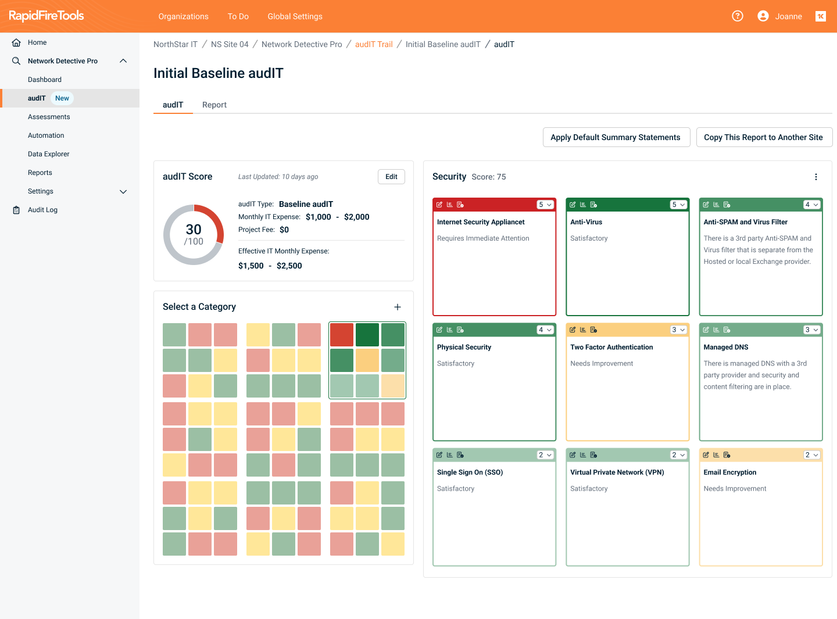Click the RapidFireTools logo
The width and height of the screenshot is (837, 619).
click(x=46, y=16)
